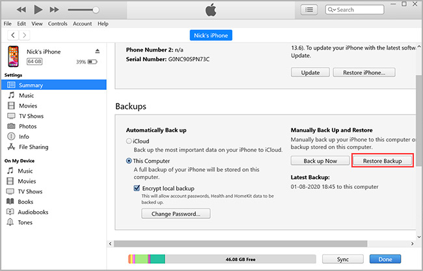Click the latest backup date 01-08-2020 text
Image resolution: width=423 pixels, height=271 pixels.
click(334, 186)
